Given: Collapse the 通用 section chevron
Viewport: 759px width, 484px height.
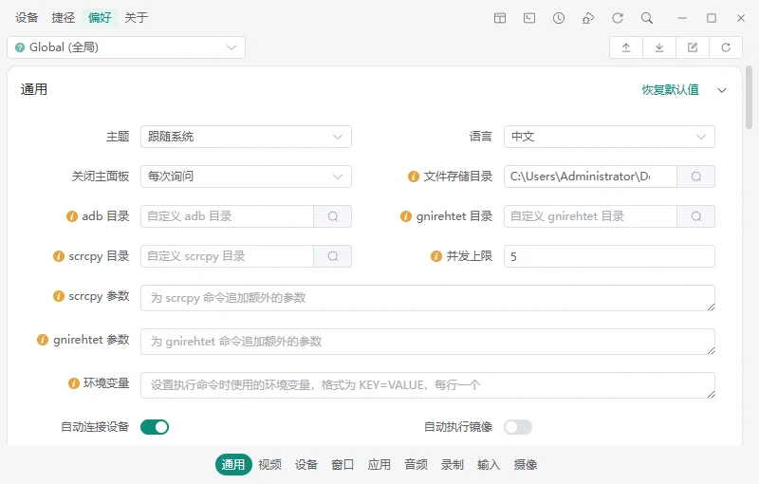Looking at the screenshot, I should point(722,90).
